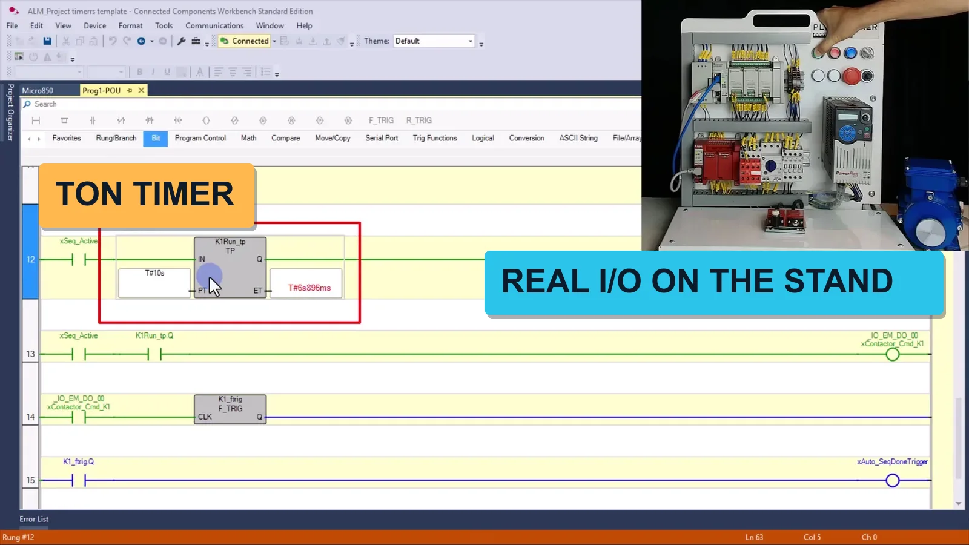Viewport: 969px width, 545px height.
Task: Click the instruction Search field
Action: (x=331, y=104)
